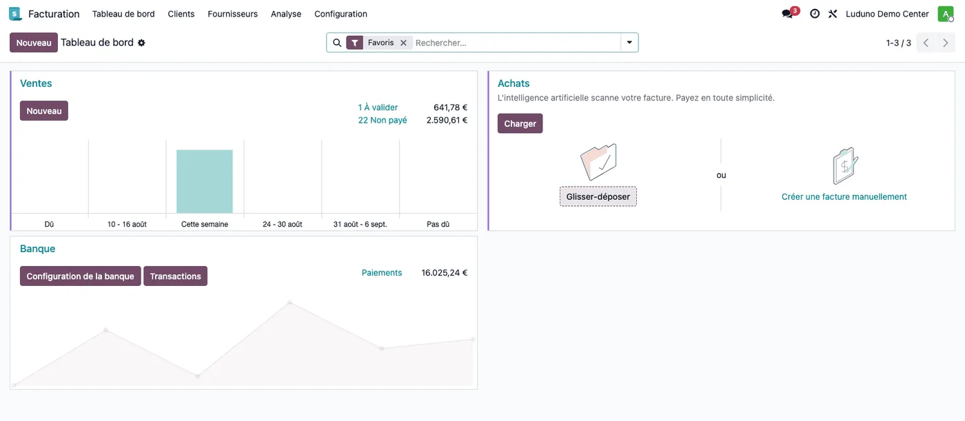Click the Glisser-déposer drop zone
The width and height of the screenshot is (965, 421).
pos(598,196)
